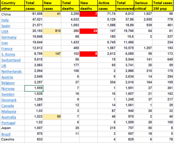Open the Spain country link
The width and height of the screenshot is (174, 143).
point(6,26)
